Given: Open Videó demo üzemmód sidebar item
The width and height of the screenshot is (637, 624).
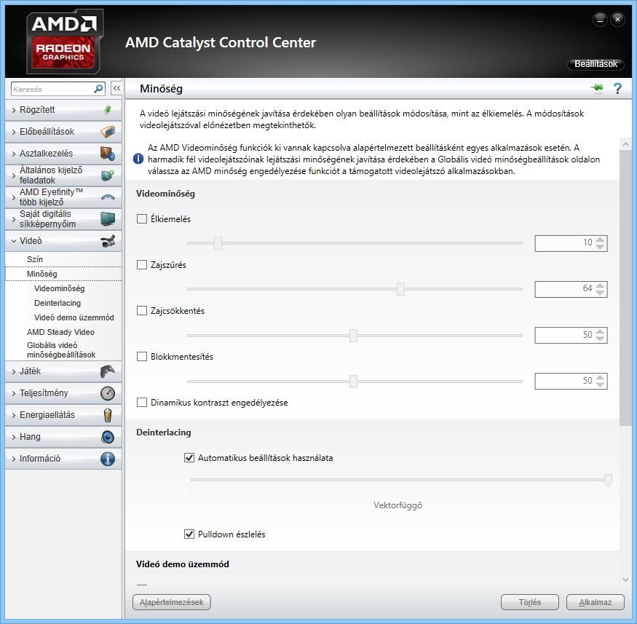Looking at the screenshot, I should [74, 317].
